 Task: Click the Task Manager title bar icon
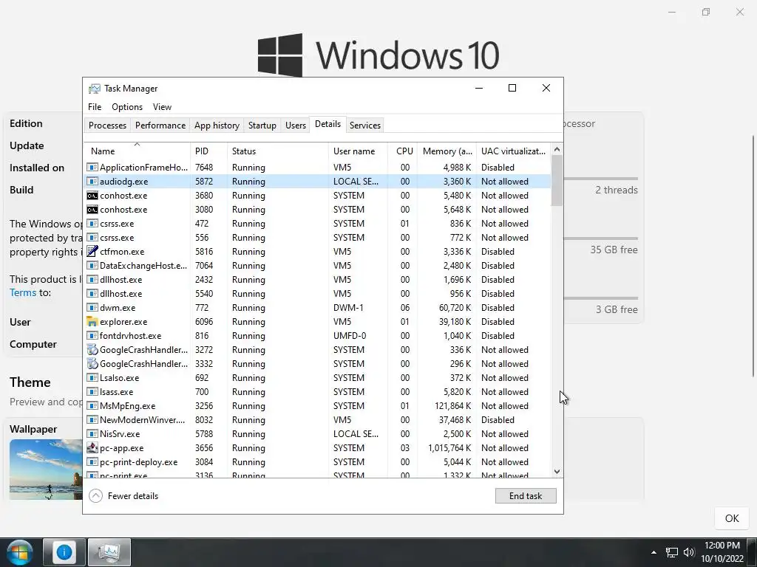(94, 89)
